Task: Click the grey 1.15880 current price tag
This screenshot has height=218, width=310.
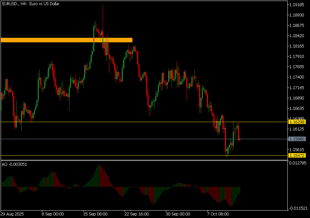Action: point(297,139)
